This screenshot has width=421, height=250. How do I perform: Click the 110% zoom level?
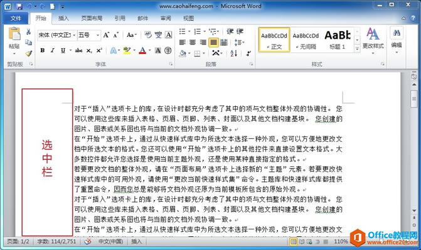click(x=341, y=242)
